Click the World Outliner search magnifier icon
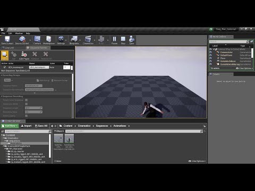This screenshot has height=191, width=255. [248, 41]
